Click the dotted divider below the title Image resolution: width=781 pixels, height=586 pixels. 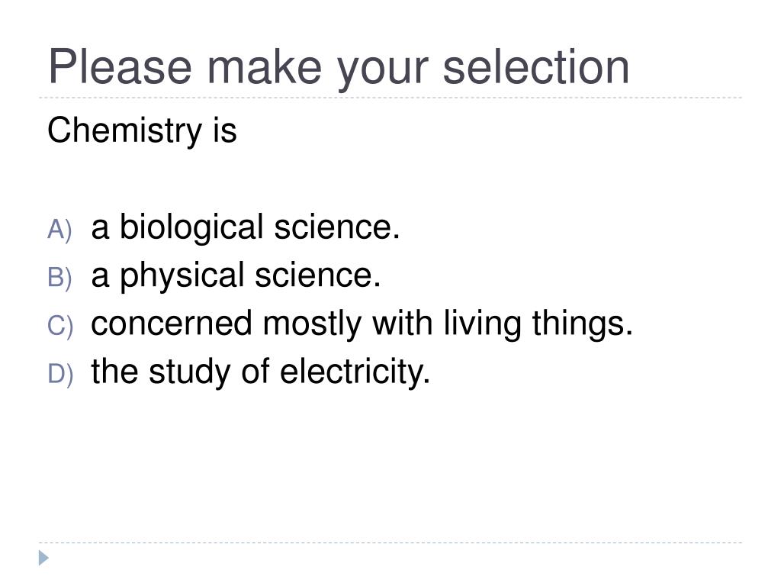pos(390,98)
